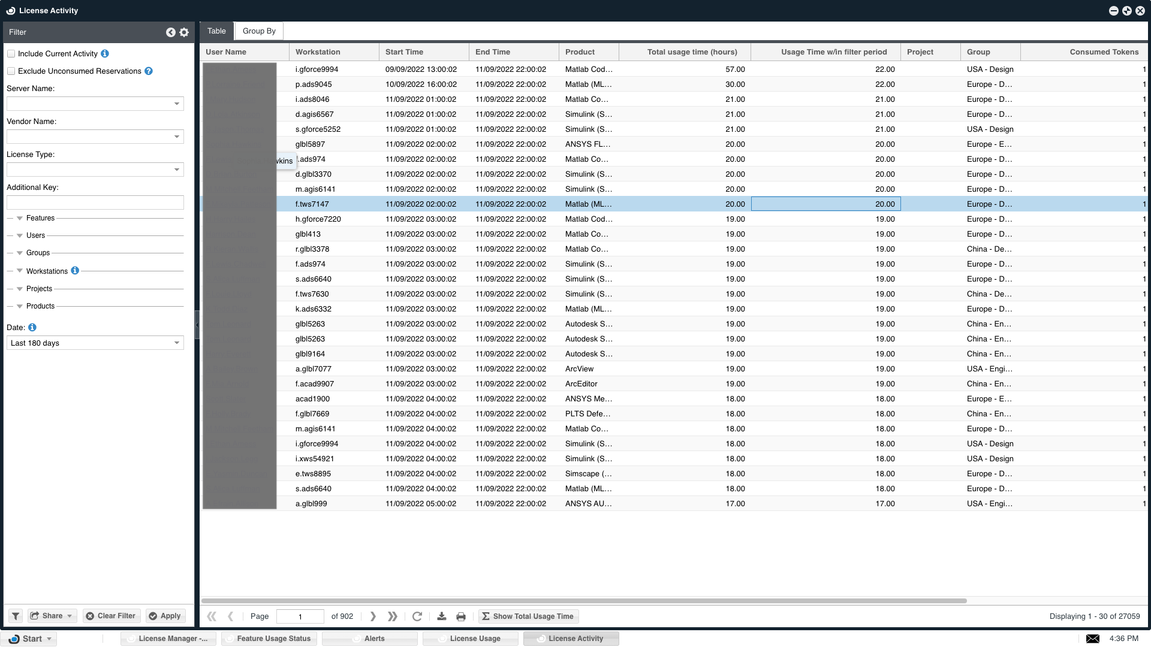Click info icon beside Include Current Activity
The image size is (1151, 647).
(x=105, y=54)
